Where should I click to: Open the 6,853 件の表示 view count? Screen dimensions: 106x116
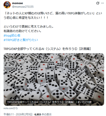click(43, 115)
